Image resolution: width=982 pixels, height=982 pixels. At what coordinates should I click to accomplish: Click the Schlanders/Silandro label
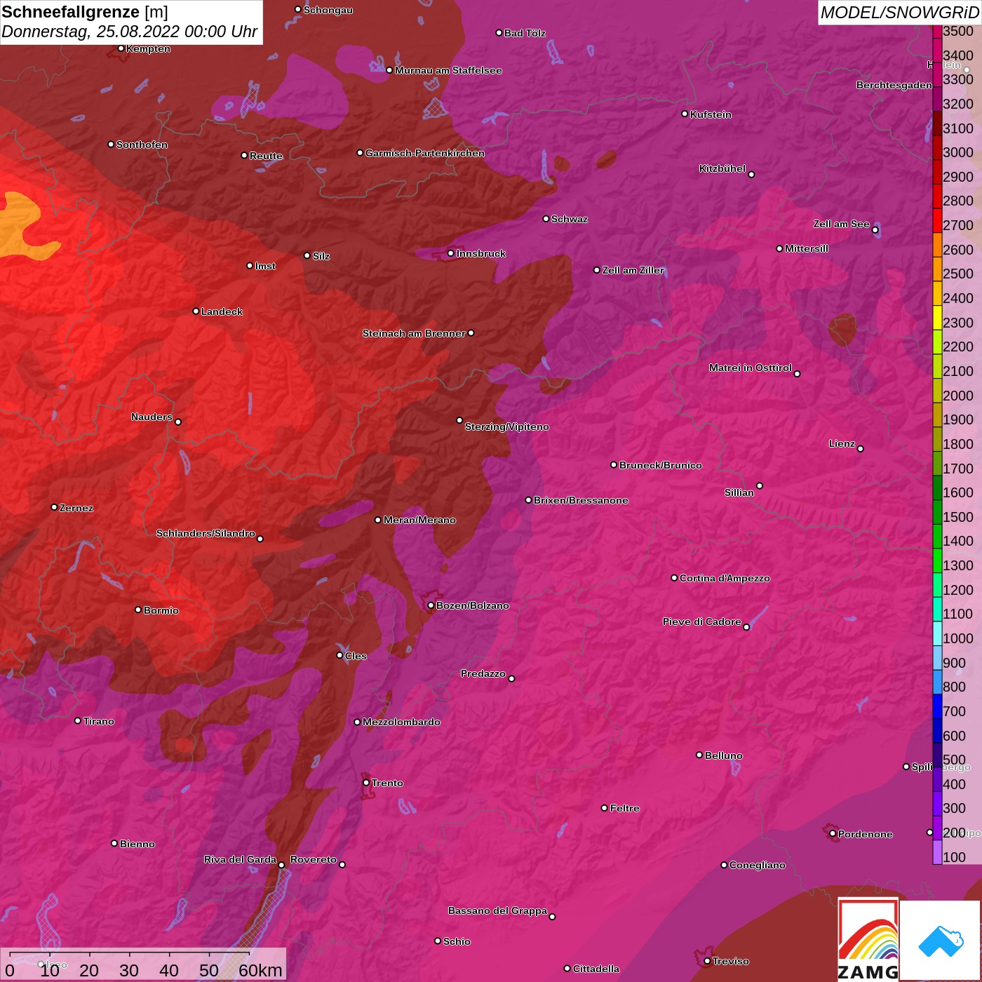[206, 533]
